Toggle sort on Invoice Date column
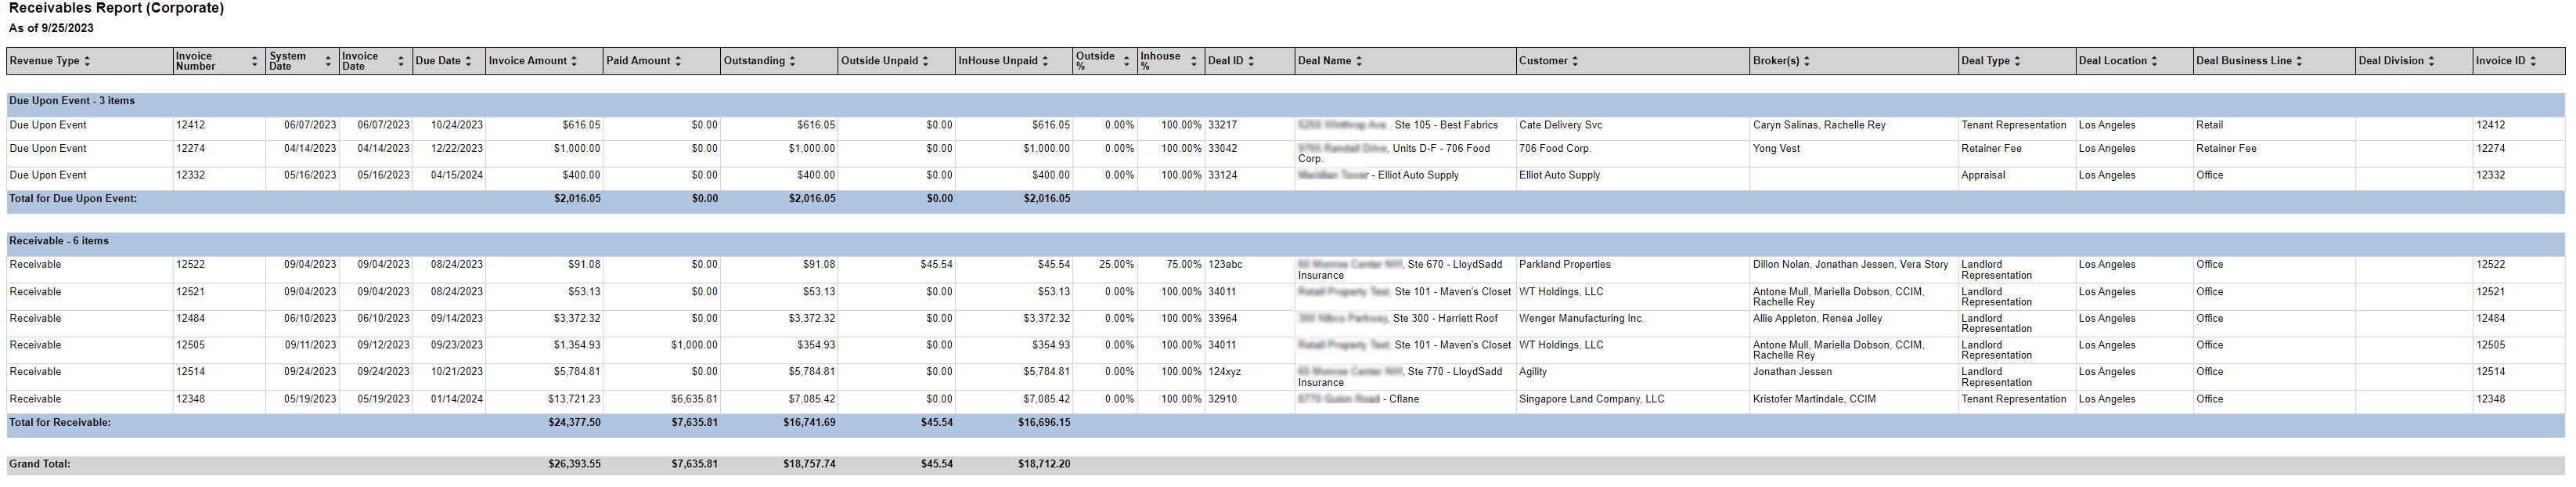The width and height of the screenshot is (2576, 487). tap(401, 61)
